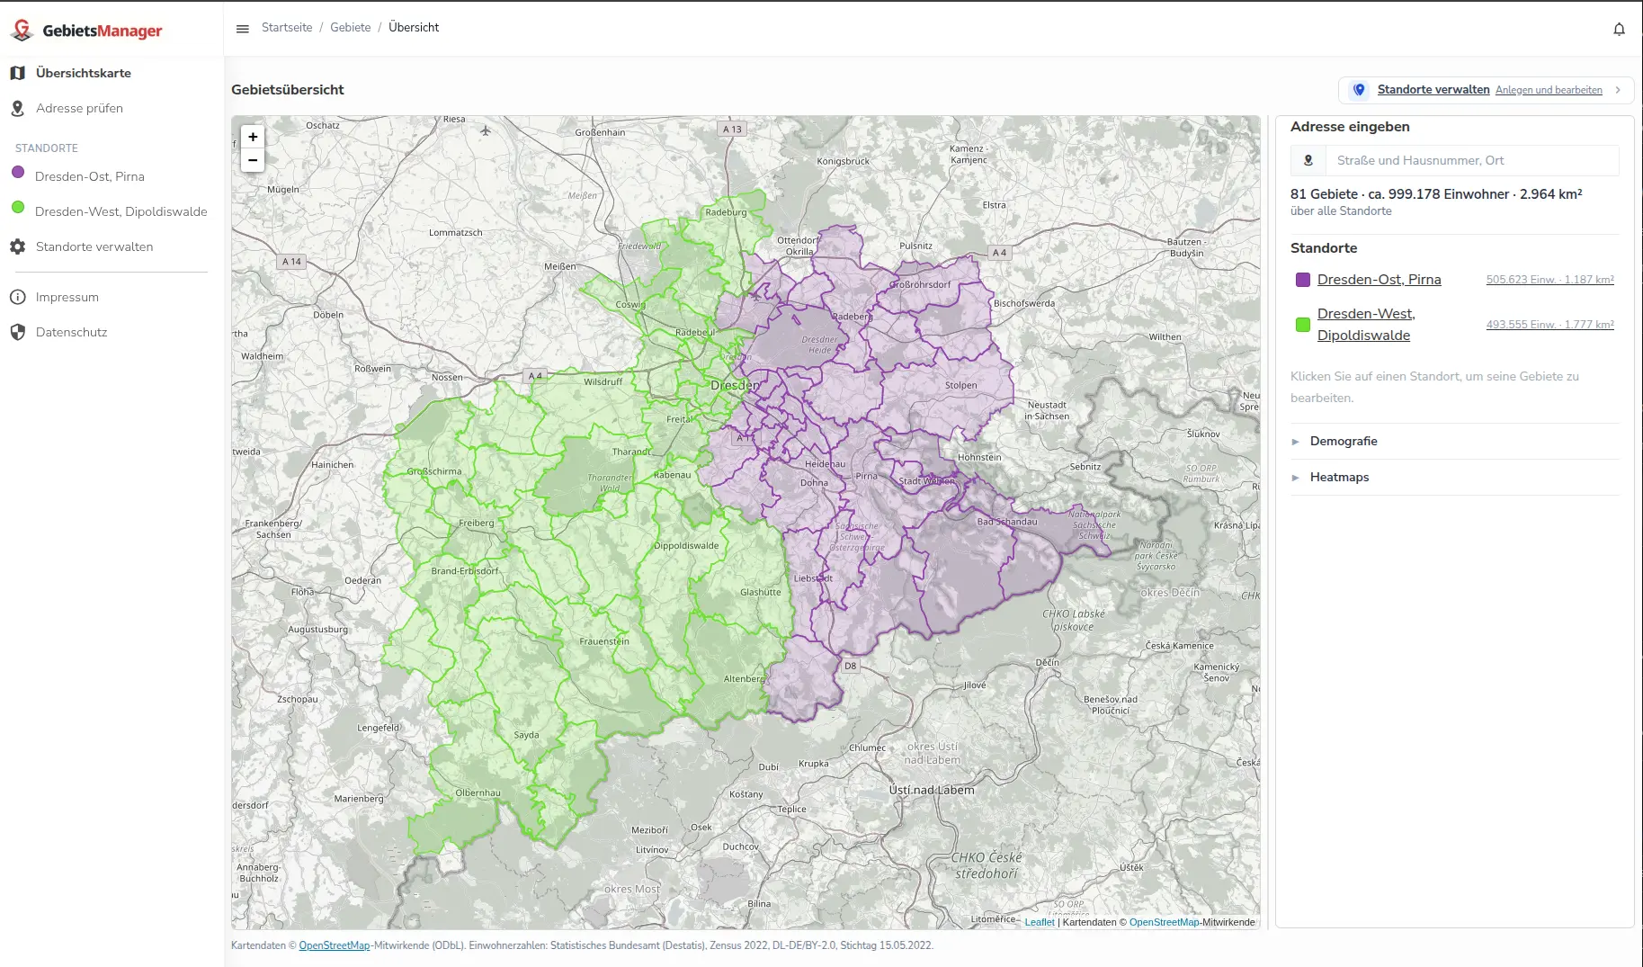
Task: Click the Dresden city label on map
Action: (x=735, y=385)
